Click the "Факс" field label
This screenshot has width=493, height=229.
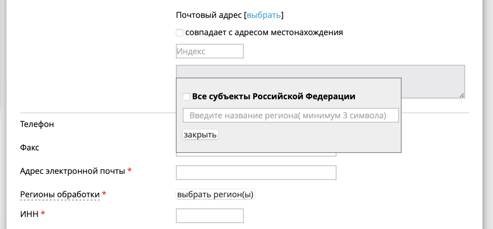point(30,148)
